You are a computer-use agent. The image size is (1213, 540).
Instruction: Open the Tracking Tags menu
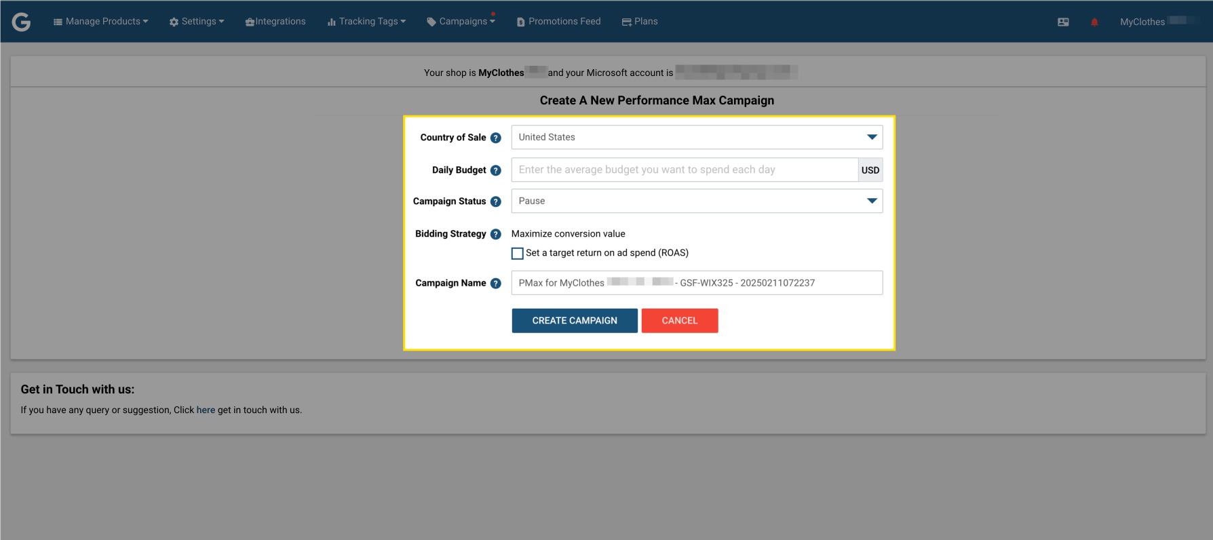[366, 22]
